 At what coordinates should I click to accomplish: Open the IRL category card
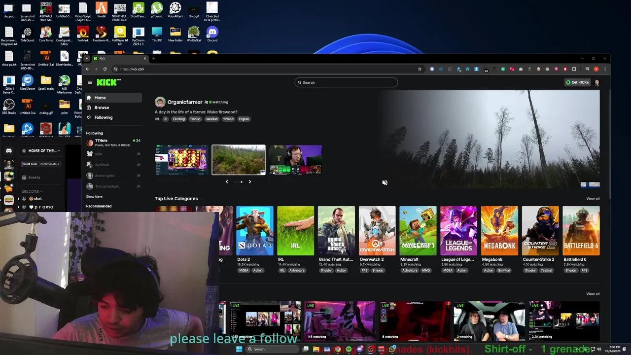[295, 231]
